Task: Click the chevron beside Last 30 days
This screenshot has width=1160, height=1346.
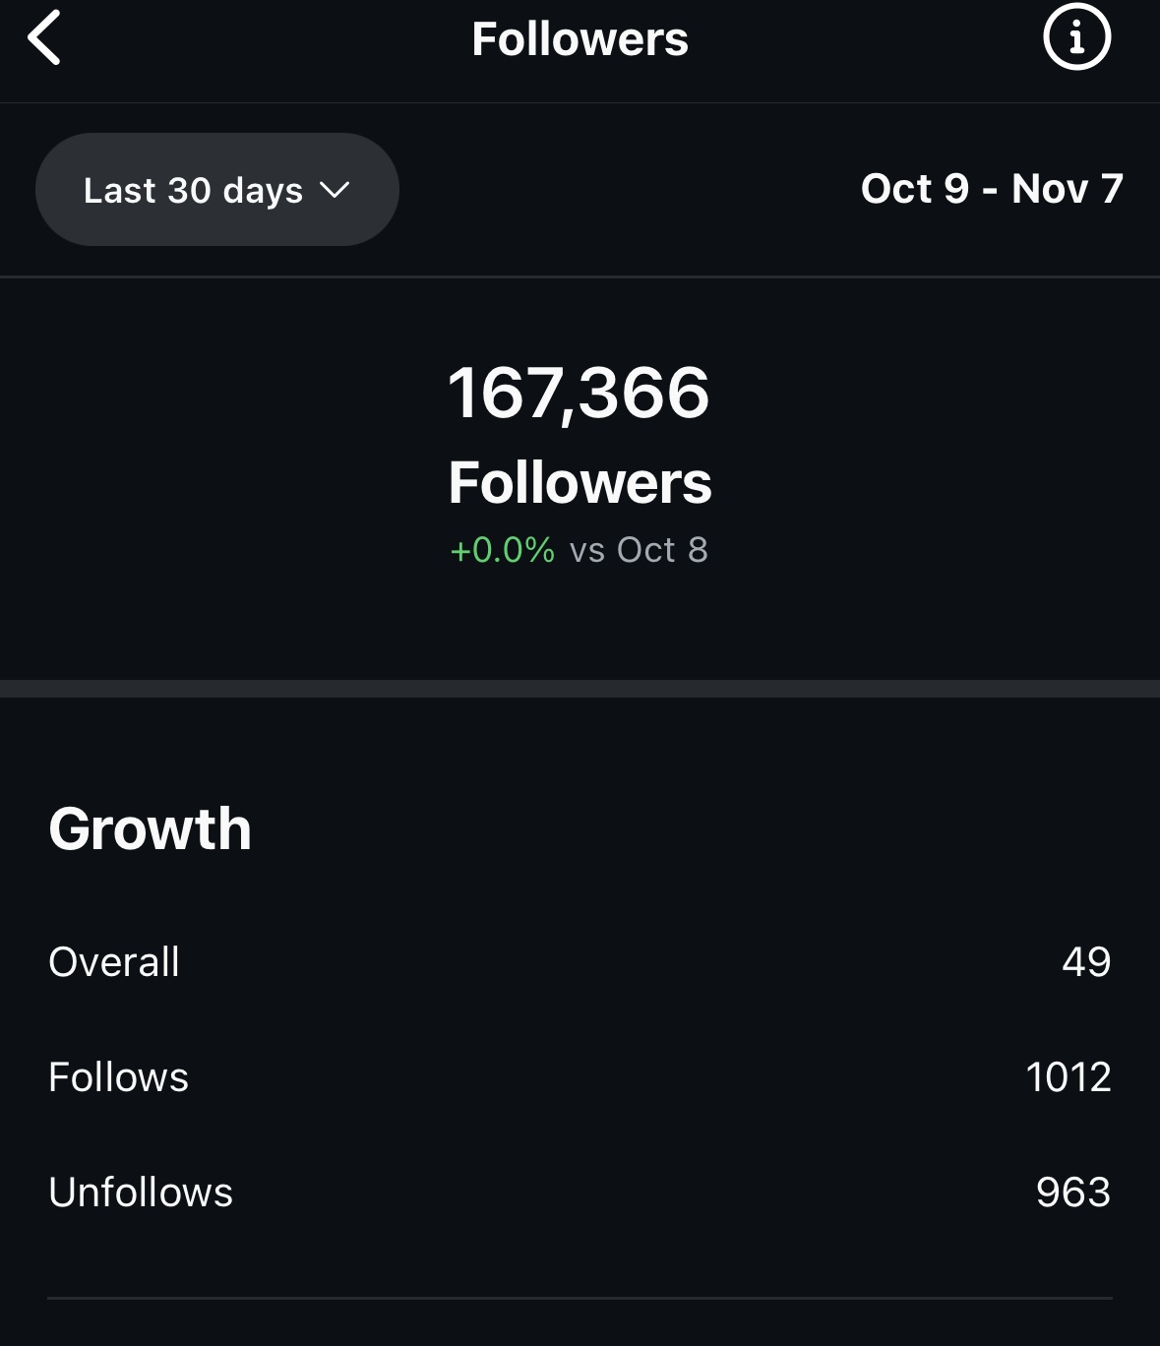Action: pos(335,190)
